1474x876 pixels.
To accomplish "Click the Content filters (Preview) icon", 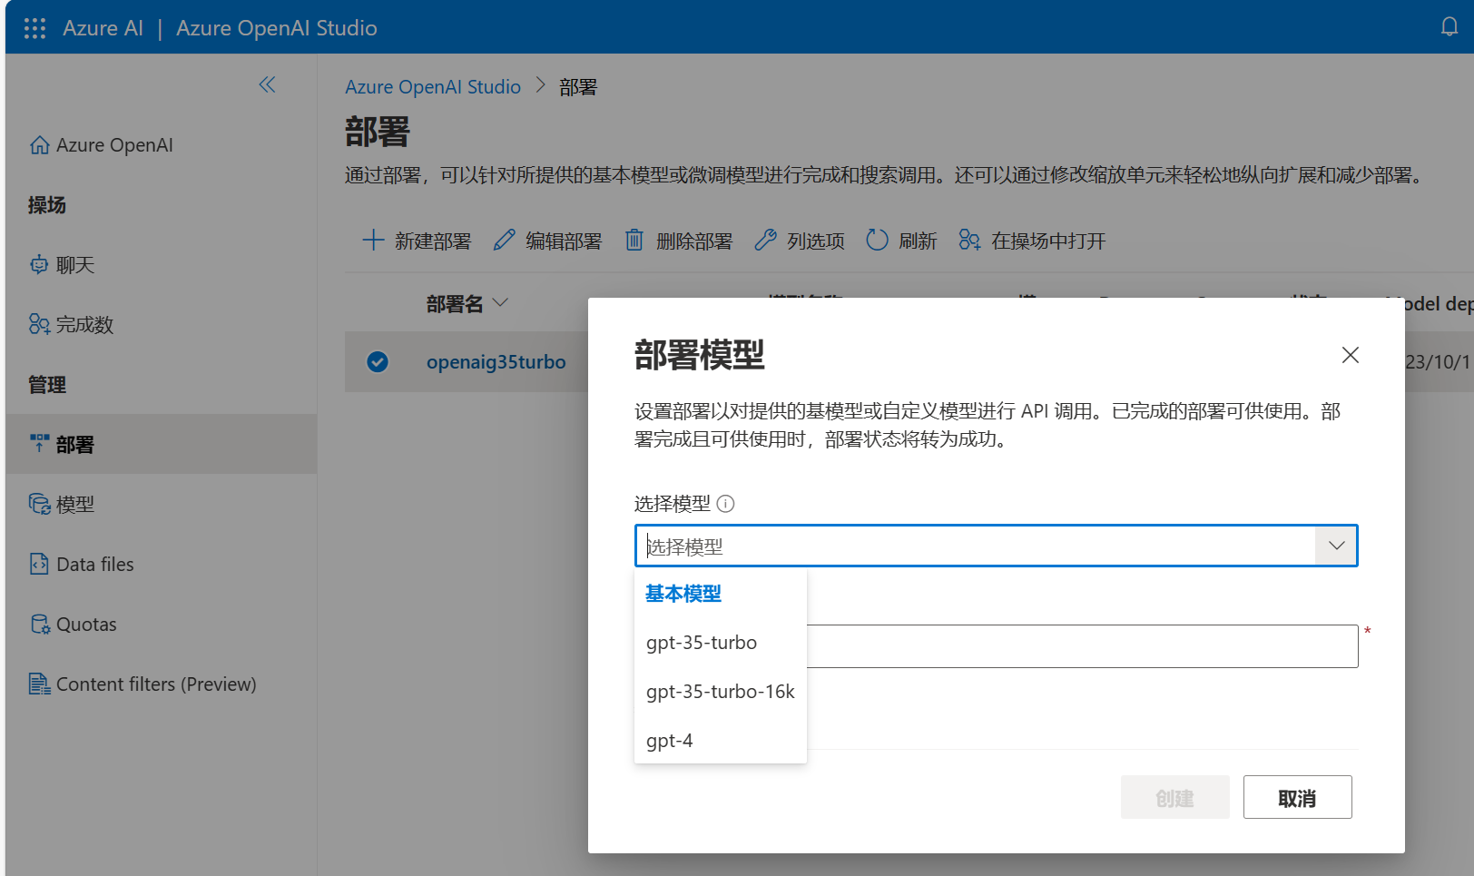I will 39,684.
